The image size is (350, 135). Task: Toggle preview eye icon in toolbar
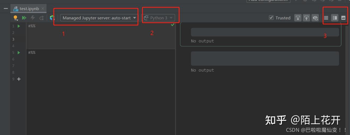315,18
